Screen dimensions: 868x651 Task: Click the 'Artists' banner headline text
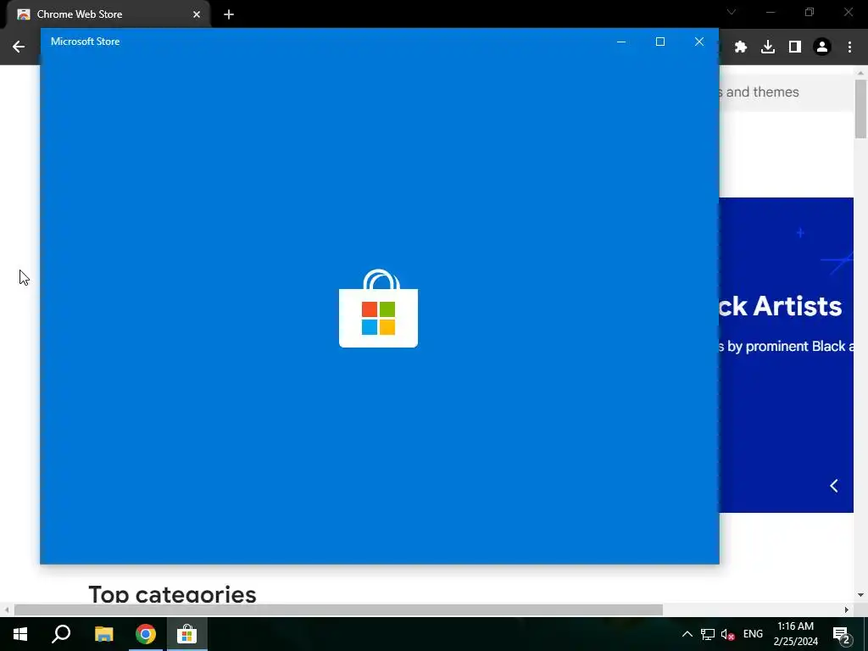pos(797,306)
